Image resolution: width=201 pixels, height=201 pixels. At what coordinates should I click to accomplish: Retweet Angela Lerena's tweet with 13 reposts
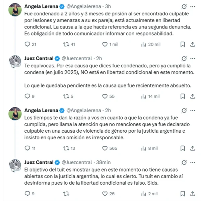[x=66, y=148]
